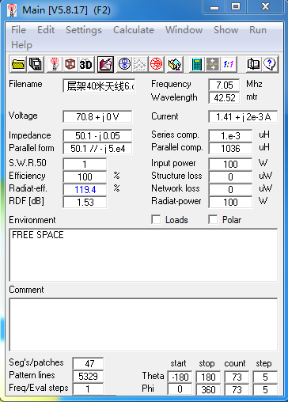Click the save (stacked floppy disks) toolbar icon
Screen dimensions: 288x402
click(35, 64)
